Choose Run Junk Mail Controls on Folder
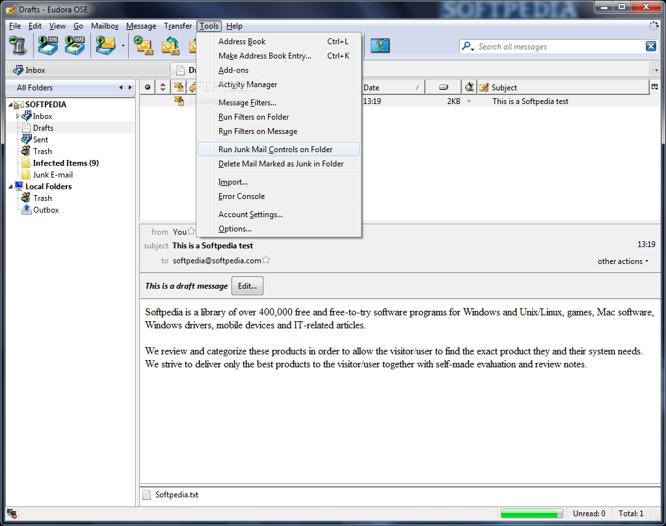 click(x=278, y=150)
